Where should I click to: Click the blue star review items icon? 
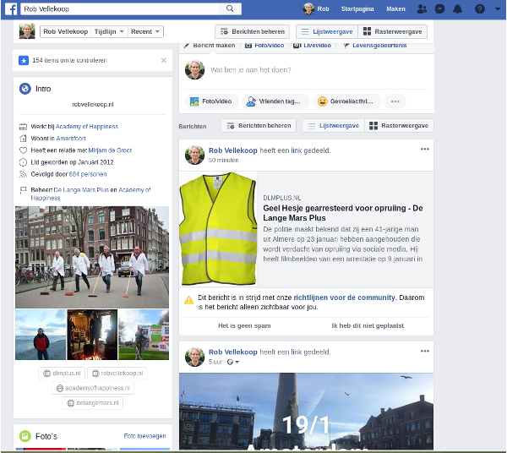(x=24, y=61)
